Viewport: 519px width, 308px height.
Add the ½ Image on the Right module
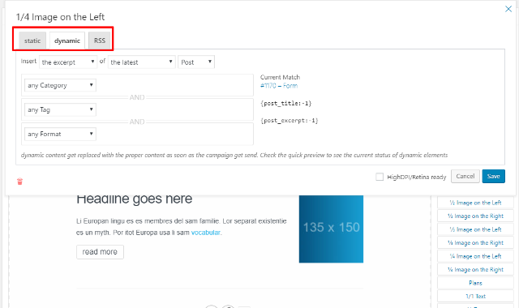(x=475, y=216)
